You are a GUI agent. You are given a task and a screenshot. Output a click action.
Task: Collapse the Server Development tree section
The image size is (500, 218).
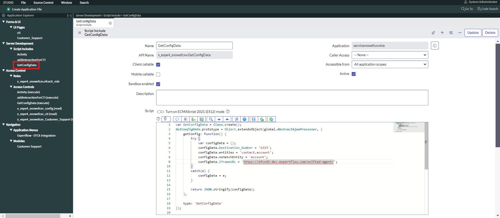(x=4, y=43)
